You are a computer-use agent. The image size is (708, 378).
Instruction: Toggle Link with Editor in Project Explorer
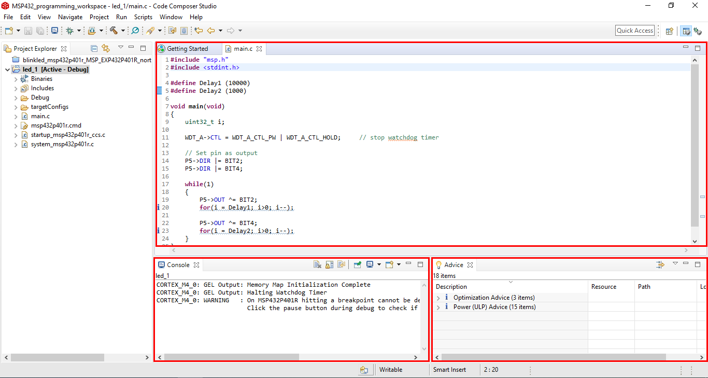click(106, 48)
